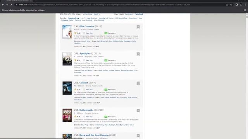Click Blue Jasmine Metascore badge
Screen dimensions: 248x139
(106, 33)
